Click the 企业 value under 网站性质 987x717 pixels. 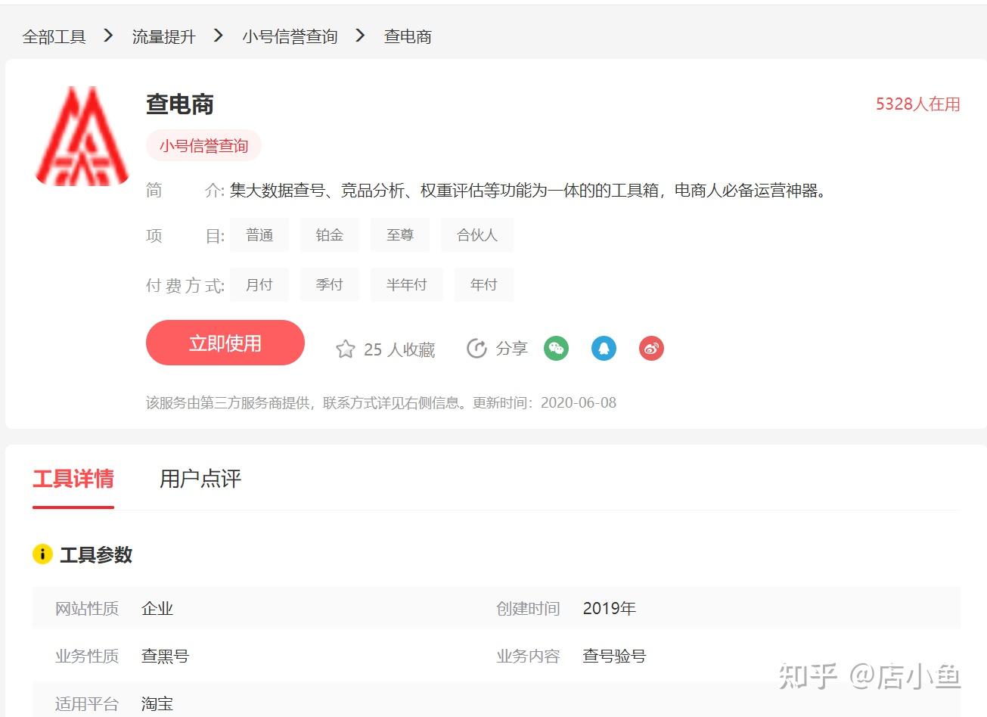coord(157,608)
